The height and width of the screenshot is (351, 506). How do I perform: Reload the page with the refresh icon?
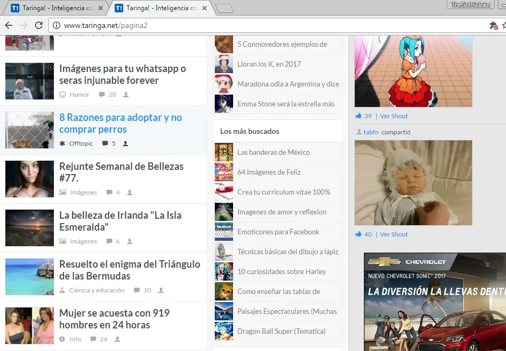(x=39, y=25)
